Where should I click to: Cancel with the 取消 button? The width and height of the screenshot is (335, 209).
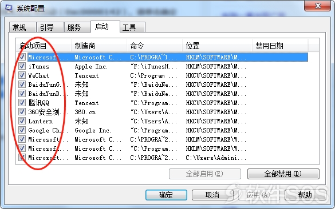212,195
